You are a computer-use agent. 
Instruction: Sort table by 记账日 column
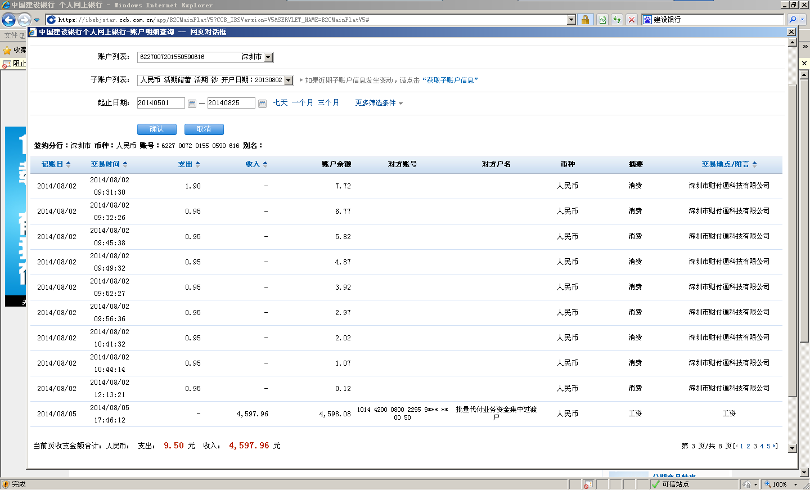tap(56, 164)
